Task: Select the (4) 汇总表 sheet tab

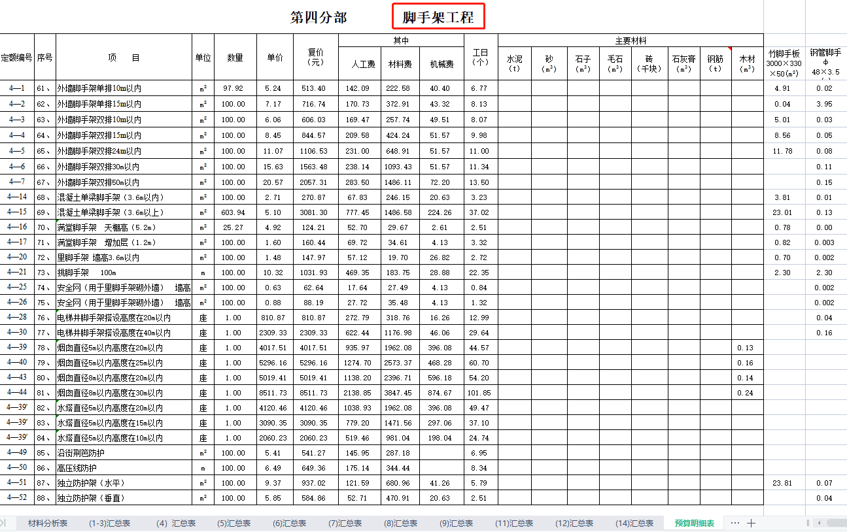Action: tap(177, 524)
